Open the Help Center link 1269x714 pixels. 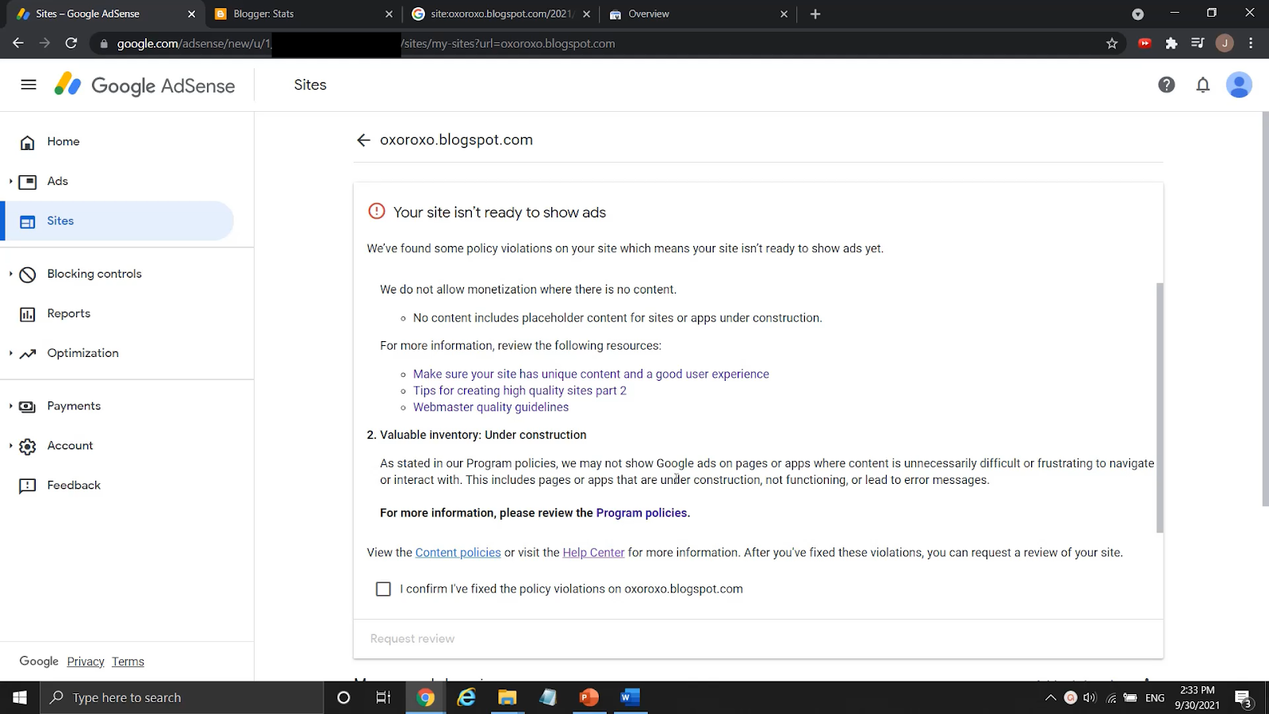tap(593, 553)
